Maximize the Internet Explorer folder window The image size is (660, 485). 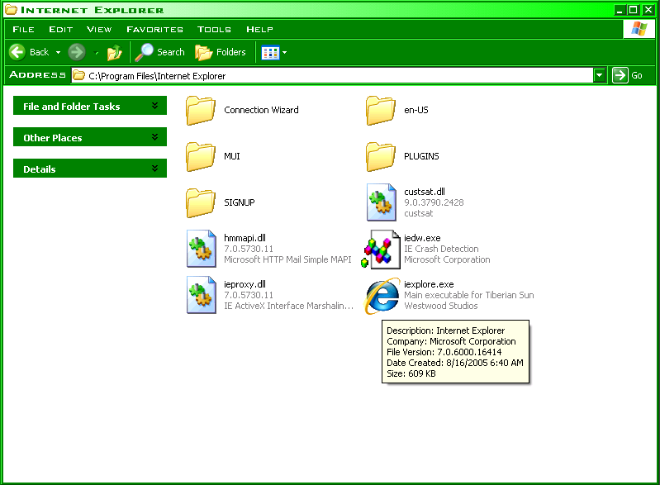coord(633,10)
